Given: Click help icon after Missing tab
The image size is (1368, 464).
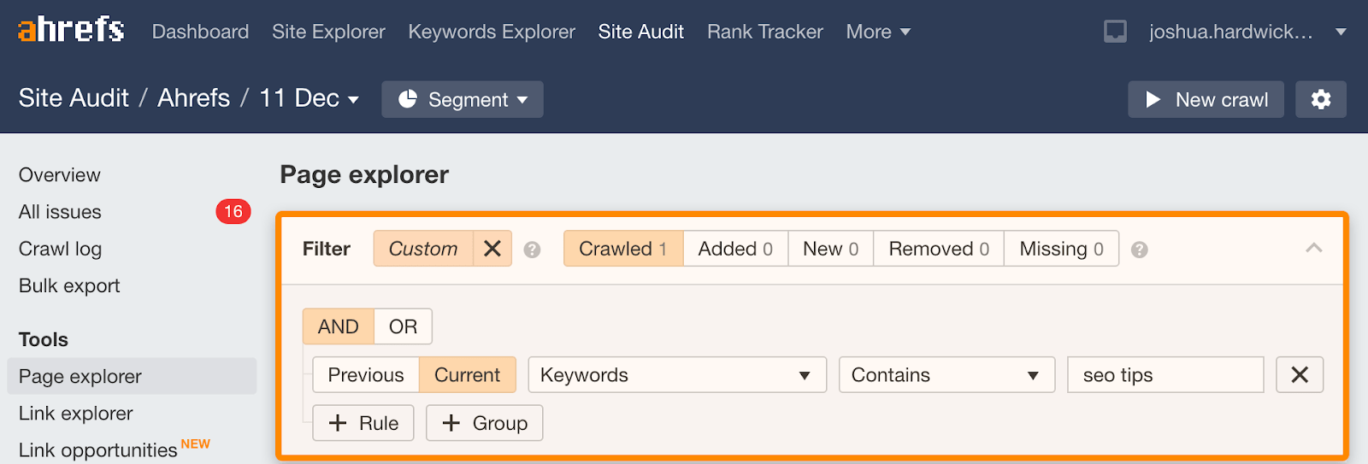Looking at the screenshot, I should click(x=1139, y=250).
